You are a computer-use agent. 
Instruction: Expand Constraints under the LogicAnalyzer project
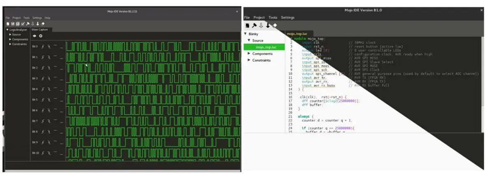pos(10,44)
